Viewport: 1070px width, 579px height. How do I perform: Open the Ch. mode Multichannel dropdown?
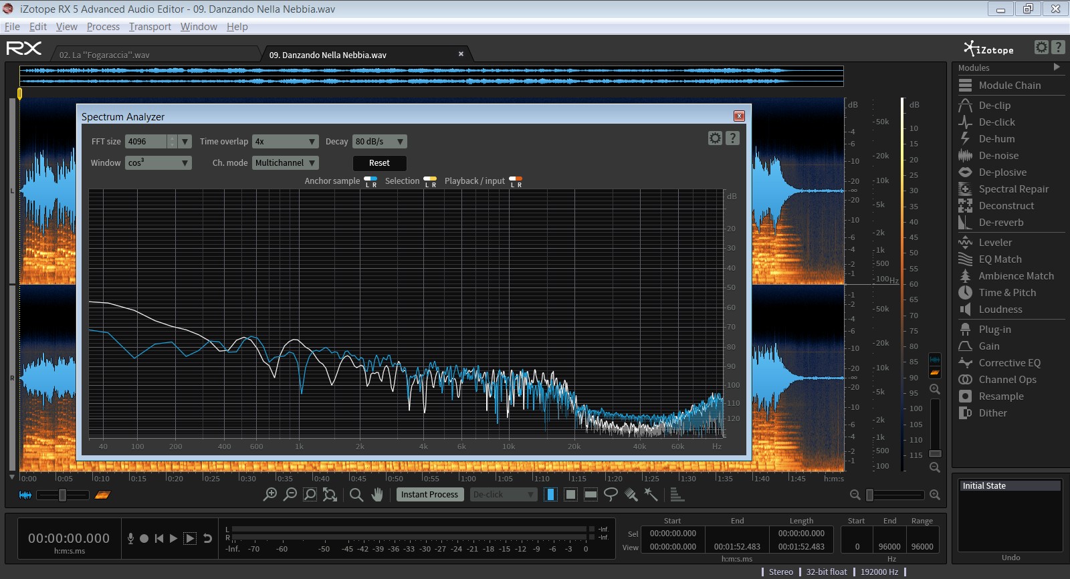click(x=286, y=163)
